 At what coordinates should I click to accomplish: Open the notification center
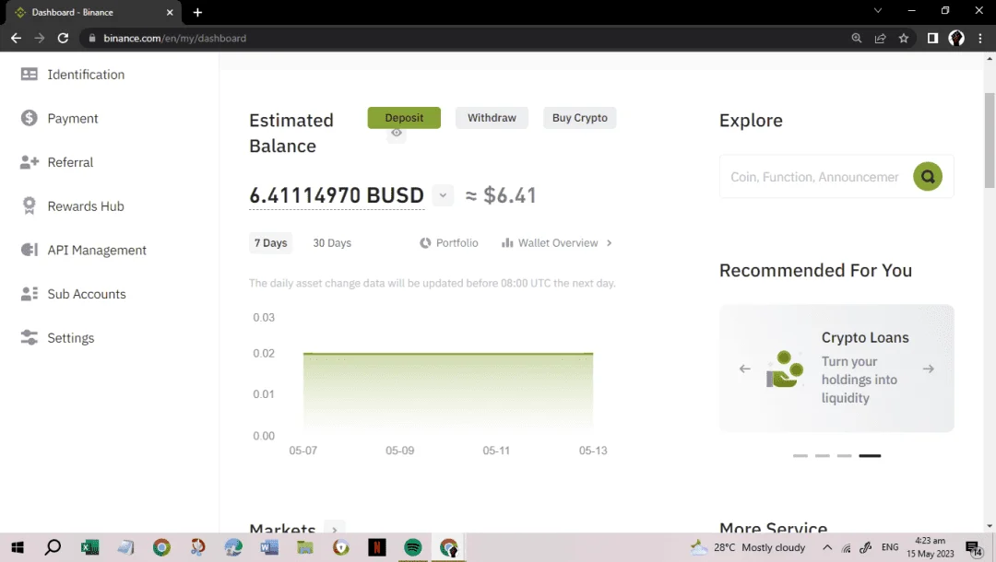[x=974, y=548]
